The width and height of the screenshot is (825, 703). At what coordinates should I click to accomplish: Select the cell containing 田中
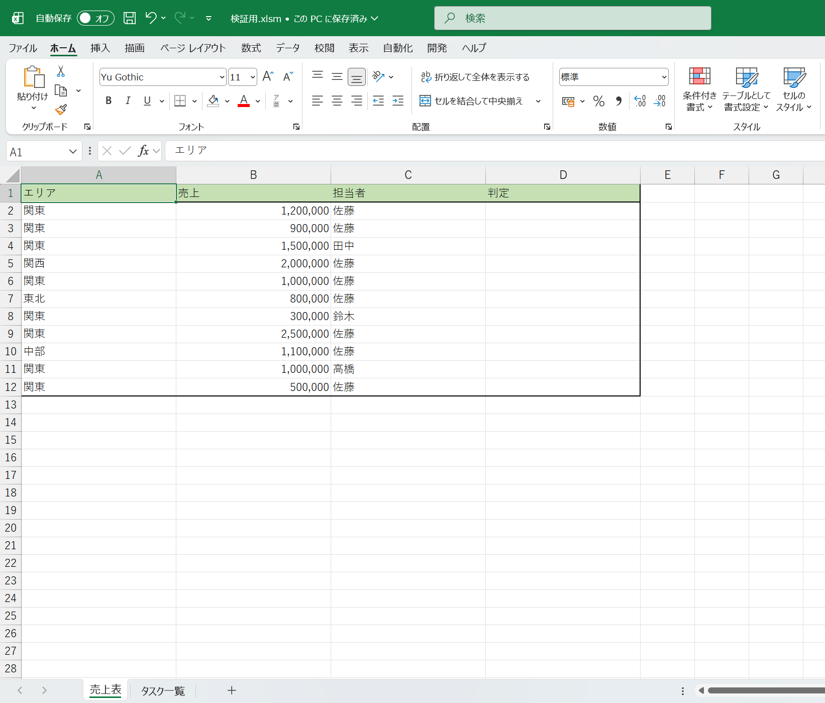click(408, 246)
